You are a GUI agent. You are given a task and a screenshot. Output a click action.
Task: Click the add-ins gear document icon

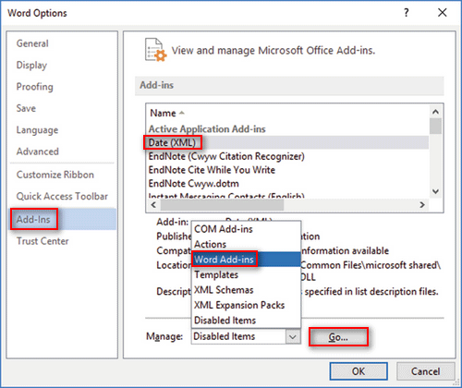click(155, 50)
